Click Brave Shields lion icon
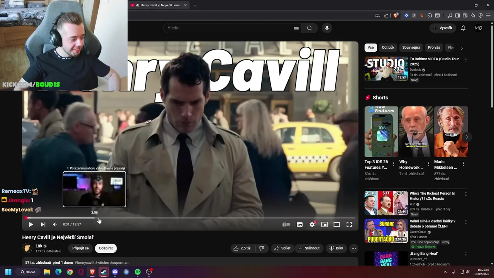 tap(396, 15)
